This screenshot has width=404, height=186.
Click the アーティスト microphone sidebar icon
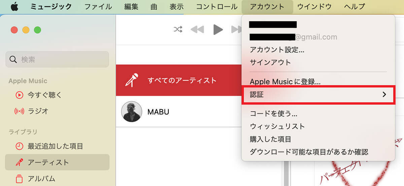[x=20, y=162]
